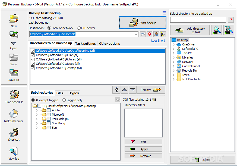Click the Apply filter button

(x=143, y=149)
